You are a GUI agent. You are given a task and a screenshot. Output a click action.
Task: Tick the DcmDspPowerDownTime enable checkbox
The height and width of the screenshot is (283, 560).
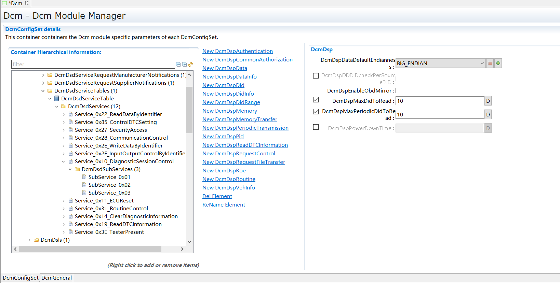pyautogui.click(x=316, y=127)
